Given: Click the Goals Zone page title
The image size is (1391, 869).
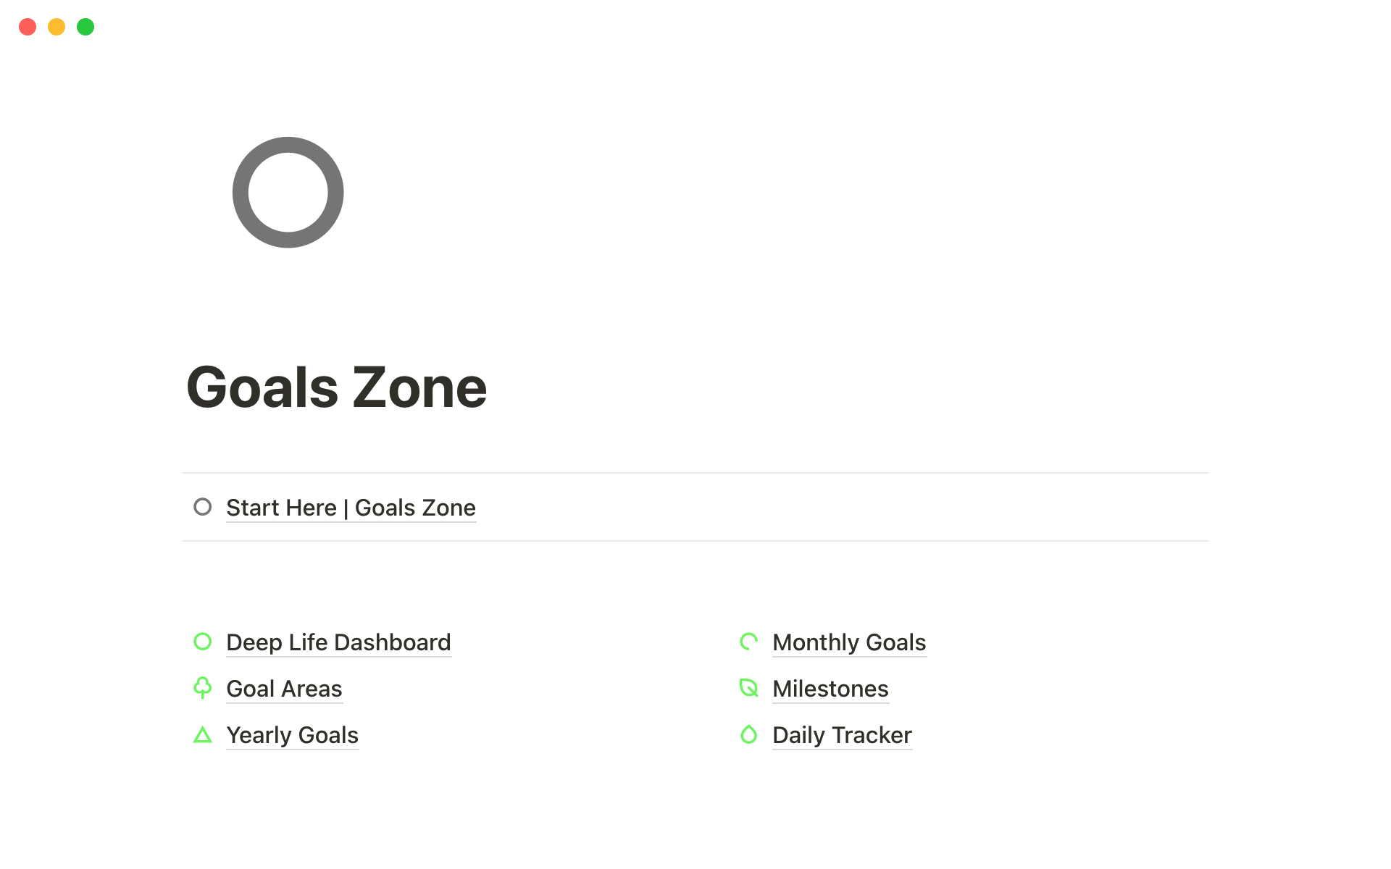Looking at the screenshot, I should tap(337, 387).
